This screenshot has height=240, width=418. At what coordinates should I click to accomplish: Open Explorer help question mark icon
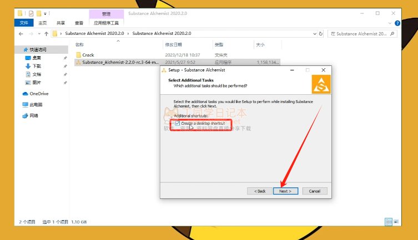point(397,23)
